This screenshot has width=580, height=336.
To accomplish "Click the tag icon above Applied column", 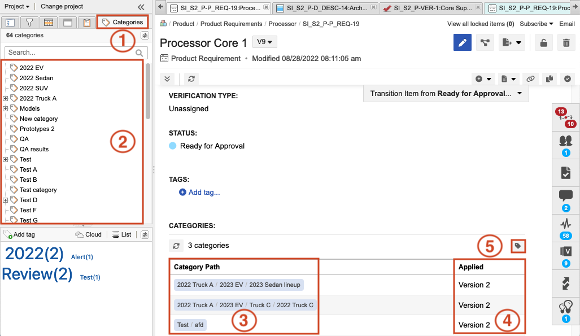I will coord(518,246).
